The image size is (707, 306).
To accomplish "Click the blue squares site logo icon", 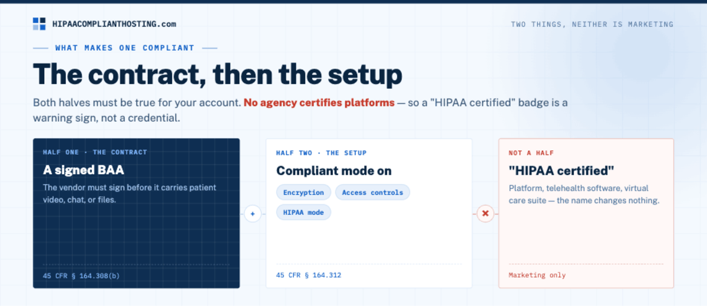I will click(x=39, y=24).
